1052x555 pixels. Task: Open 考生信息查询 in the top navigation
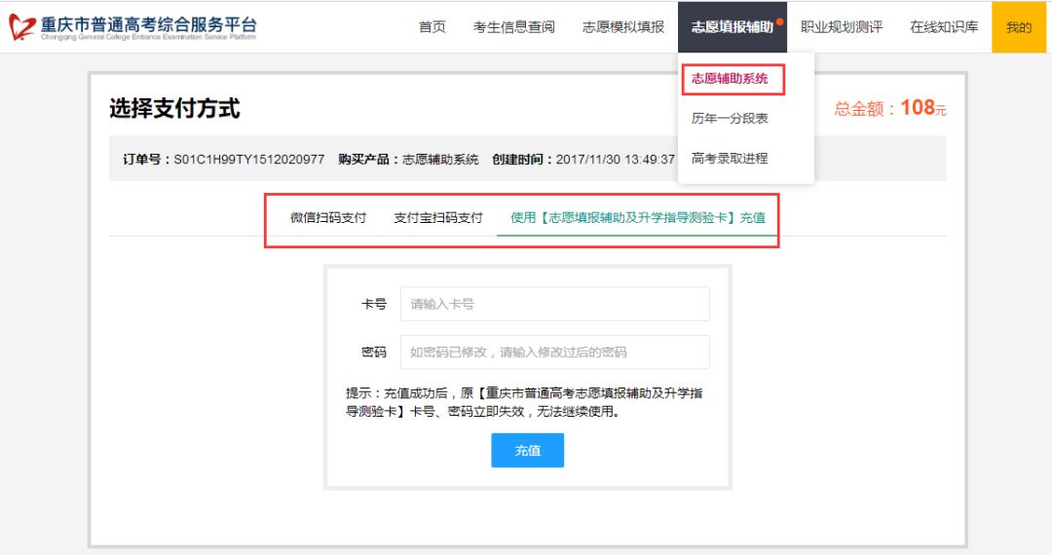(513, 27)
